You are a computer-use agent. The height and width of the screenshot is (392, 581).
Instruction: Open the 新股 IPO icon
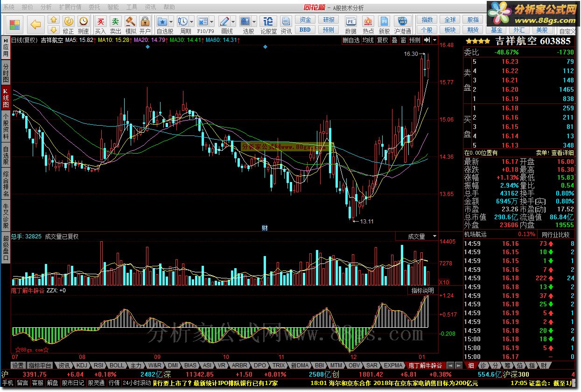[384, 25]
